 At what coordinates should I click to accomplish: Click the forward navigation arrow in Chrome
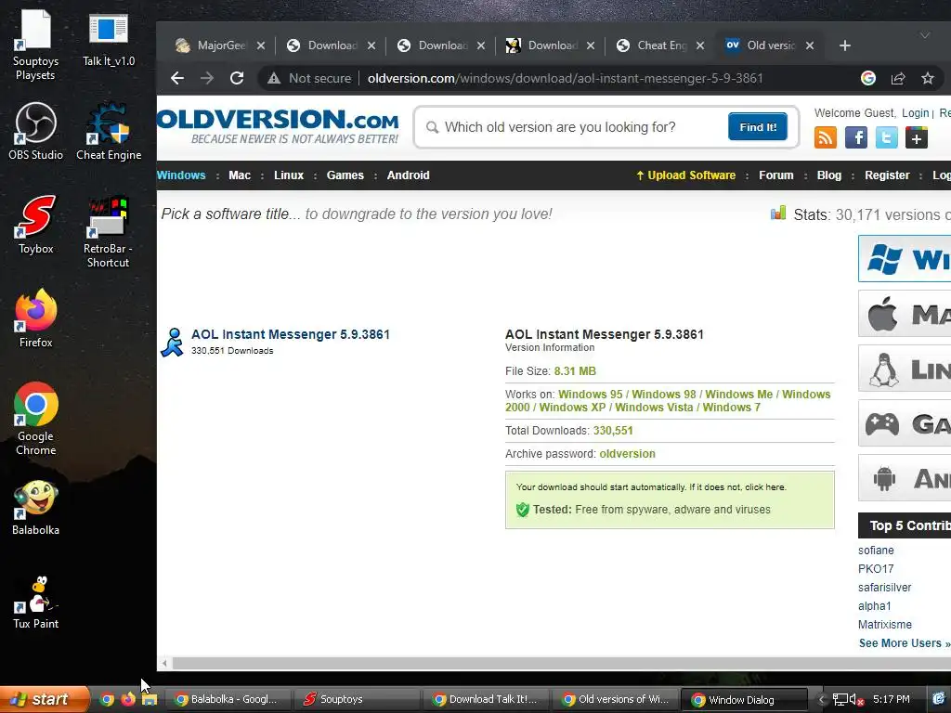[x=207, y=78]
